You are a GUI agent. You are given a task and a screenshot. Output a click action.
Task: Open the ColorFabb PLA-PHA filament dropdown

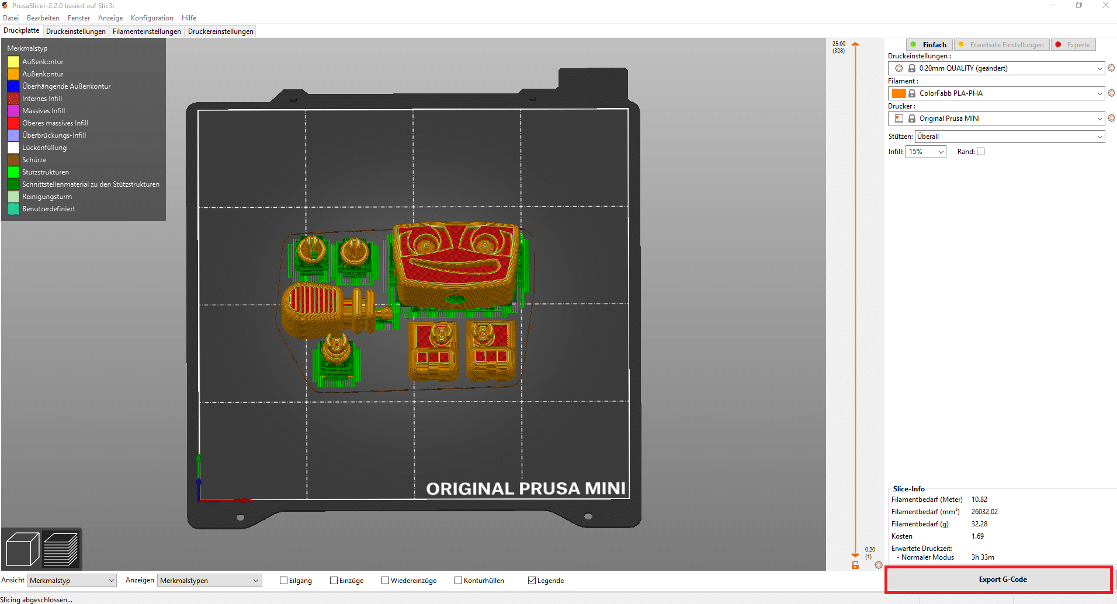tap(997, 93)
